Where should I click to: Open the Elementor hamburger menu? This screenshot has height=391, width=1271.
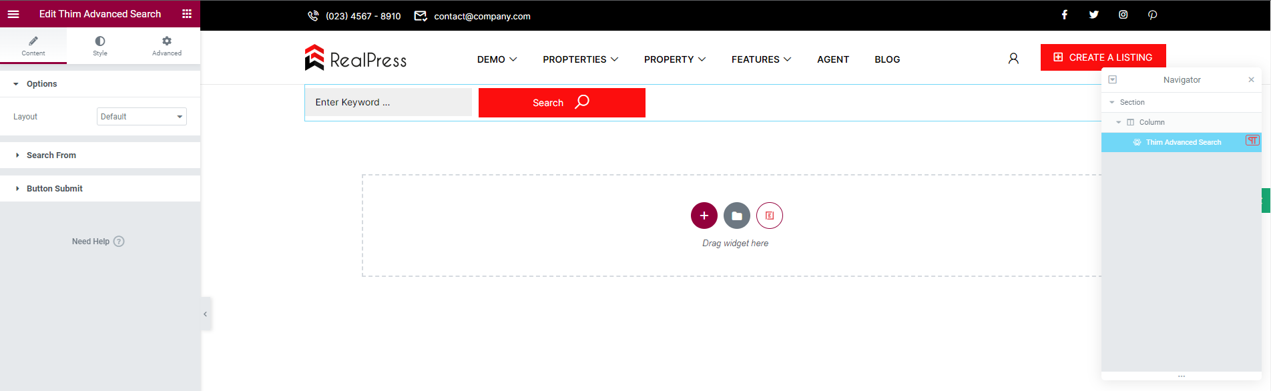pyautogui.click(x=13, y=14)
